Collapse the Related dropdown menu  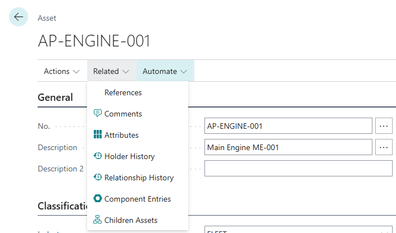click(111, 71)
